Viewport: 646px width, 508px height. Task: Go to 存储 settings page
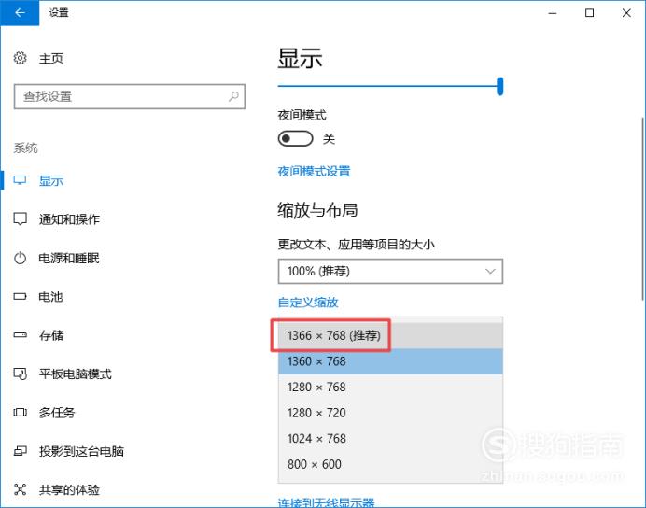pyautogui.click(x=50, y=335)
